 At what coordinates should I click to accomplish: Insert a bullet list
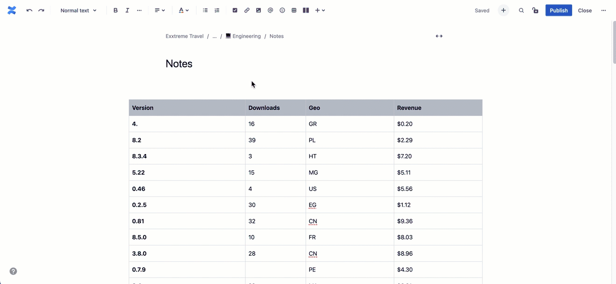click(x=205, y=10)
